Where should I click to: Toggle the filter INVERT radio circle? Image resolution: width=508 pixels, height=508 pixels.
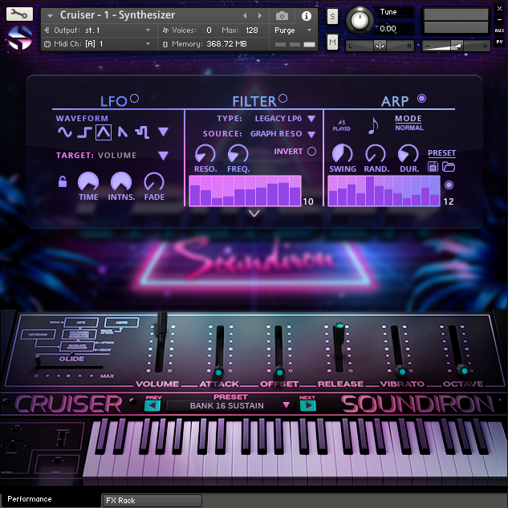tap(311, 152)
